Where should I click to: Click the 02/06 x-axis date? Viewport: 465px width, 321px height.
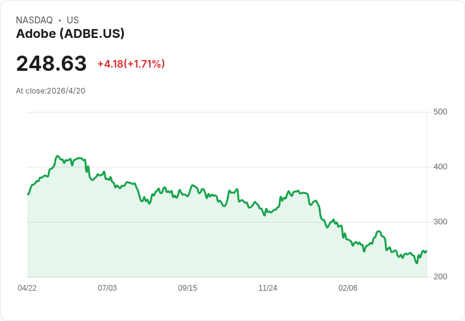(348, 288)
